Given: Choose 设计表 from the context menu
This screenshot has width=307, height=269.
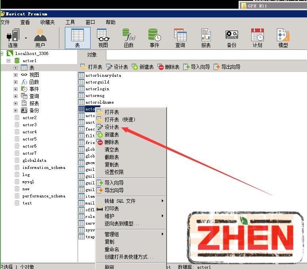Looking at the screenshot, I should click(112, 127).
